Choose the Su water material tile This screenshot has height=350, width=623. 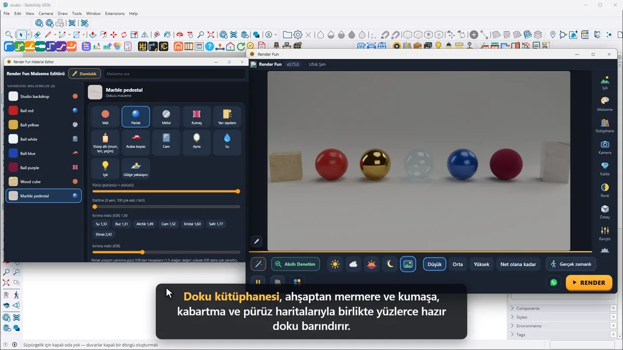point(227,143)
